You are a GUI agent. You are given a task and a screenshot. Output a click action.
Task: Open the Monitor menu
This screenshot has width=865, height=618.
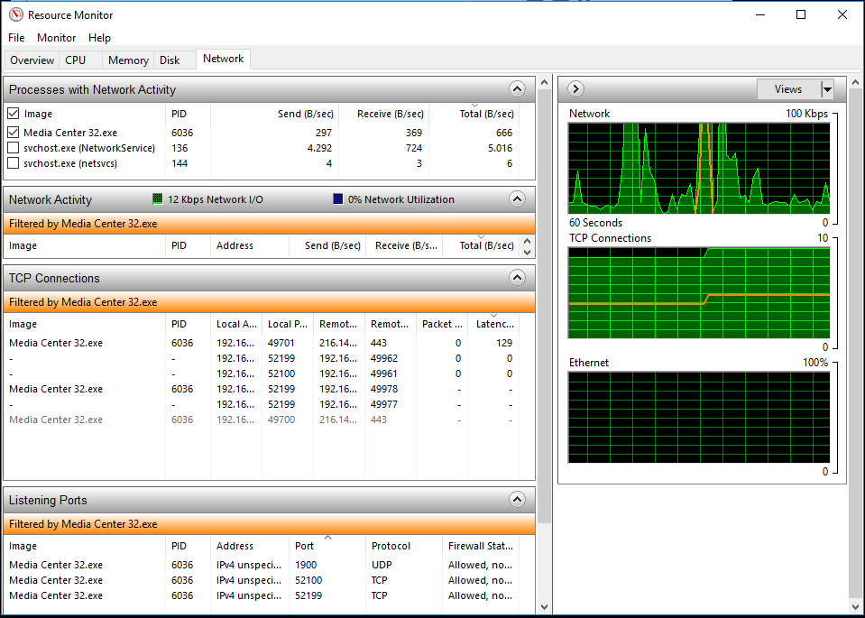tap(56, 38)
